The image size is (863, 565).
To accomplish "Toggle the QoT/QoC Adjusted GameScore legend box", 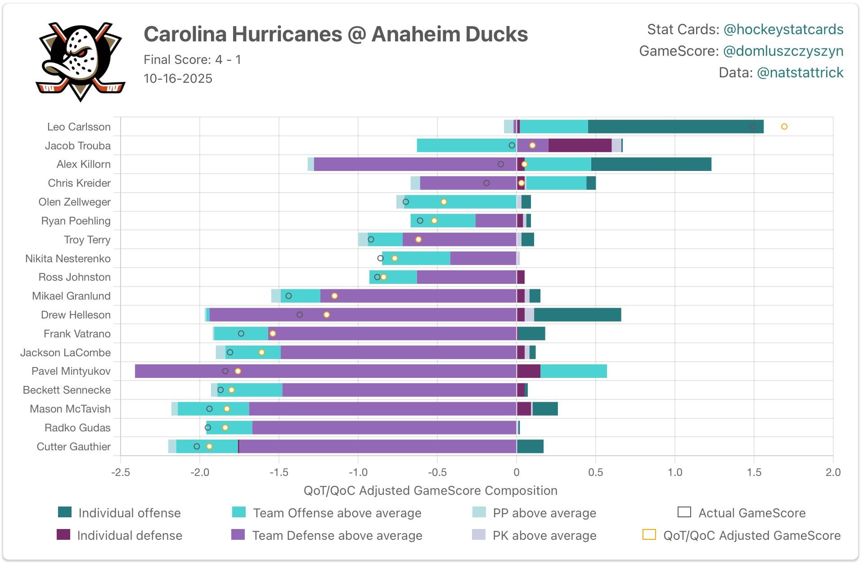I will pos(648,535).
